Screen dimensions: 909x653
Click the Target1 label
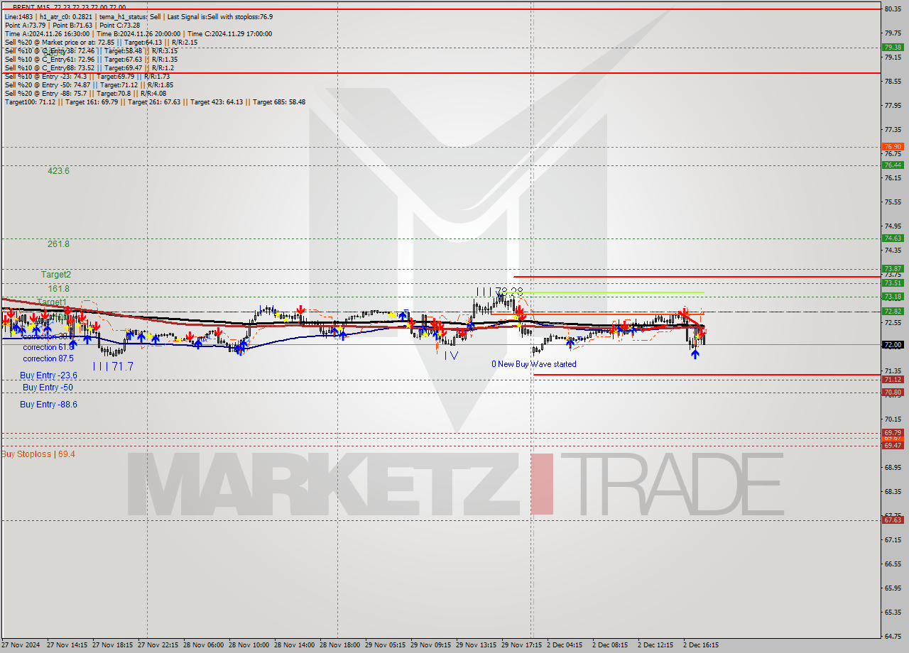click(51, 302)
